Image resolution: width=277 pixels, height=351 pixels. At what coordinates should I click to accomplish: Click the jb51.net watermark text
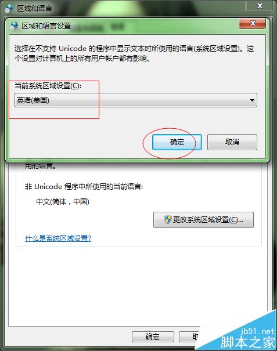[x=257, y=331]
